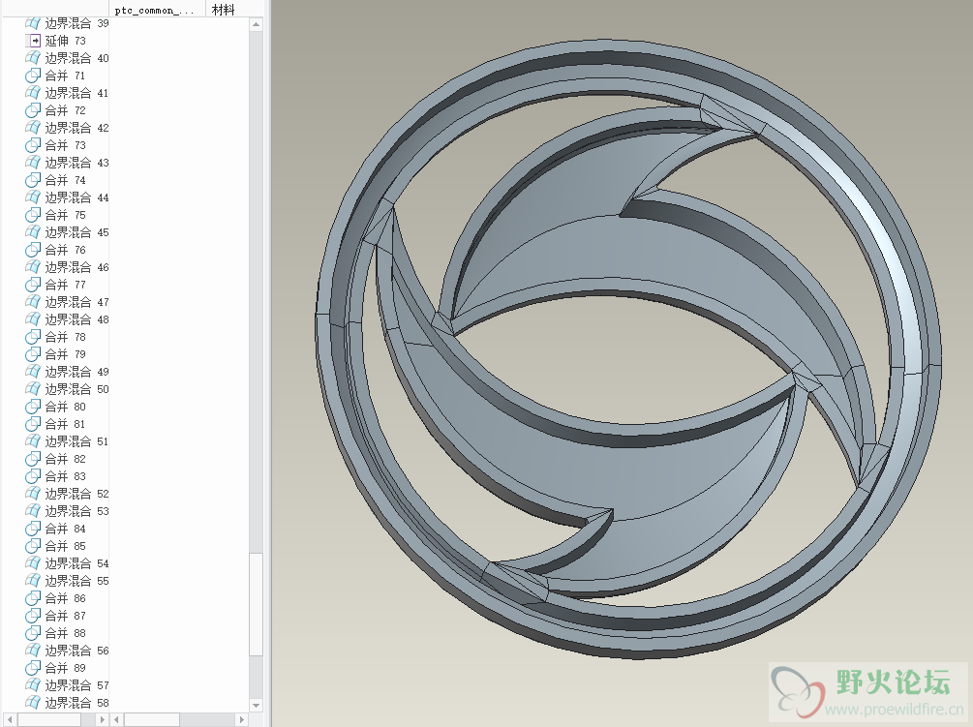Click the merge icon beside 合并 71
The image size is (973, 727).
pos(33,76)
